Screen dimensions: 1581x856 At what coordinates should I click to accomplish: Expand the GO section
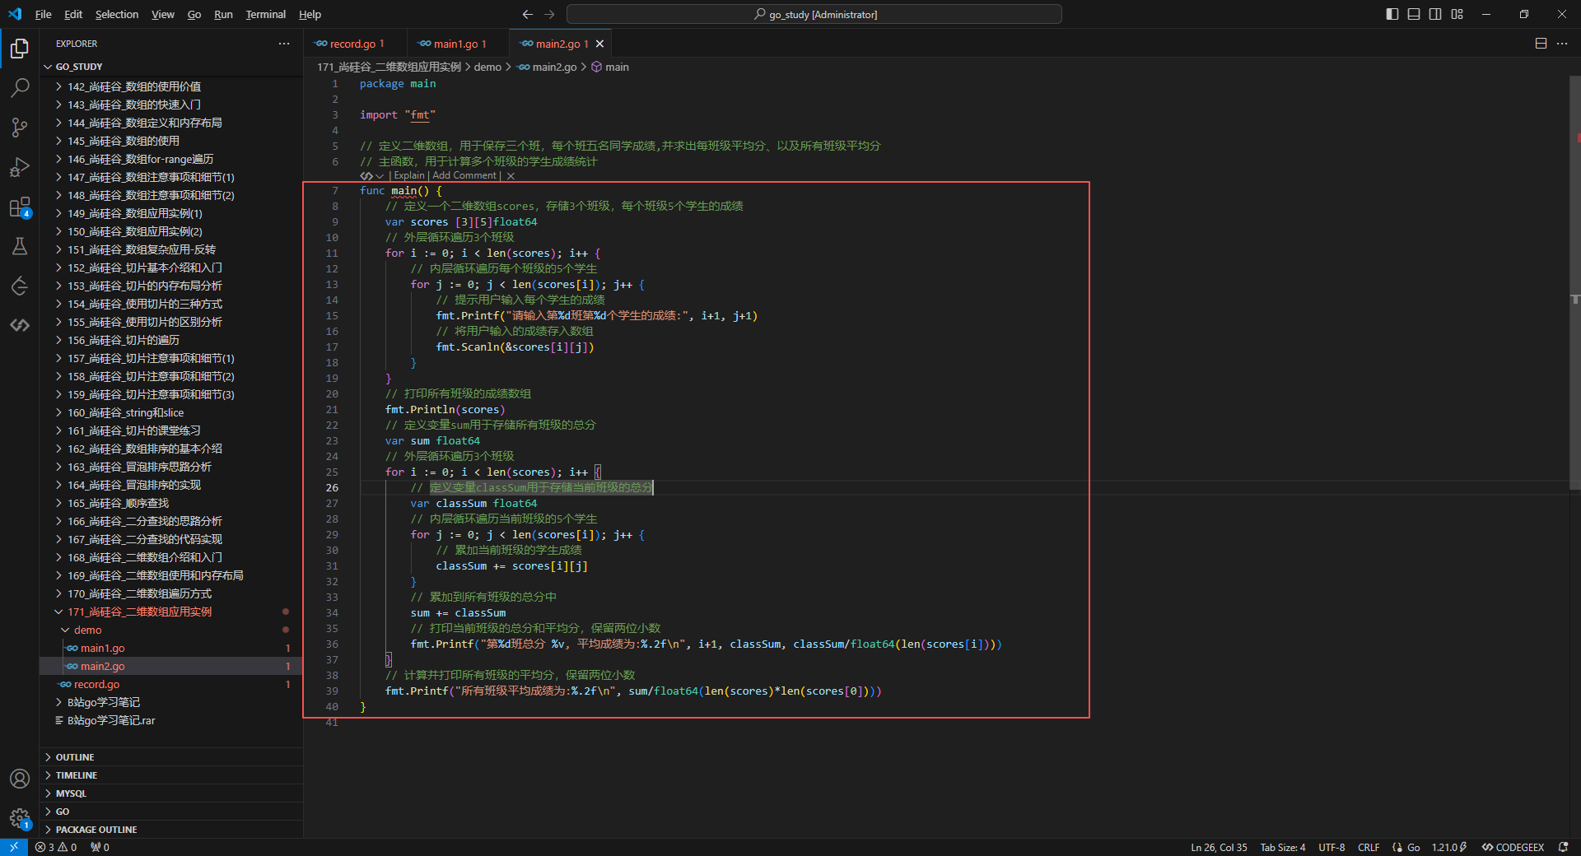pyautogui.click(x=171, y=812)
